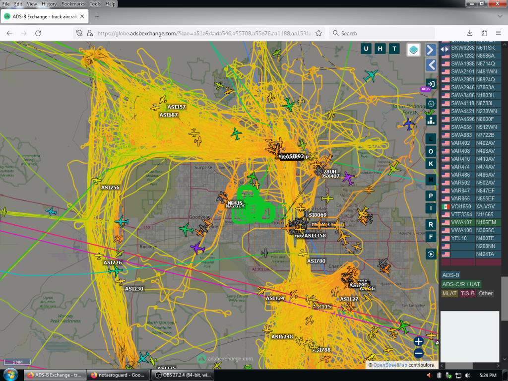The width and height of the screenshot is (508, 381).
Task: Open the Tools menu
Action: pyautogui.click(x=95, y=4)
